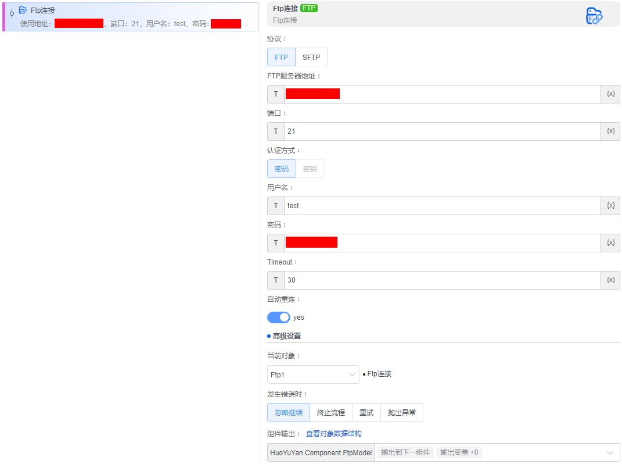
Task: Choose 终止流程 error handling option
Action: click(331, 412)
